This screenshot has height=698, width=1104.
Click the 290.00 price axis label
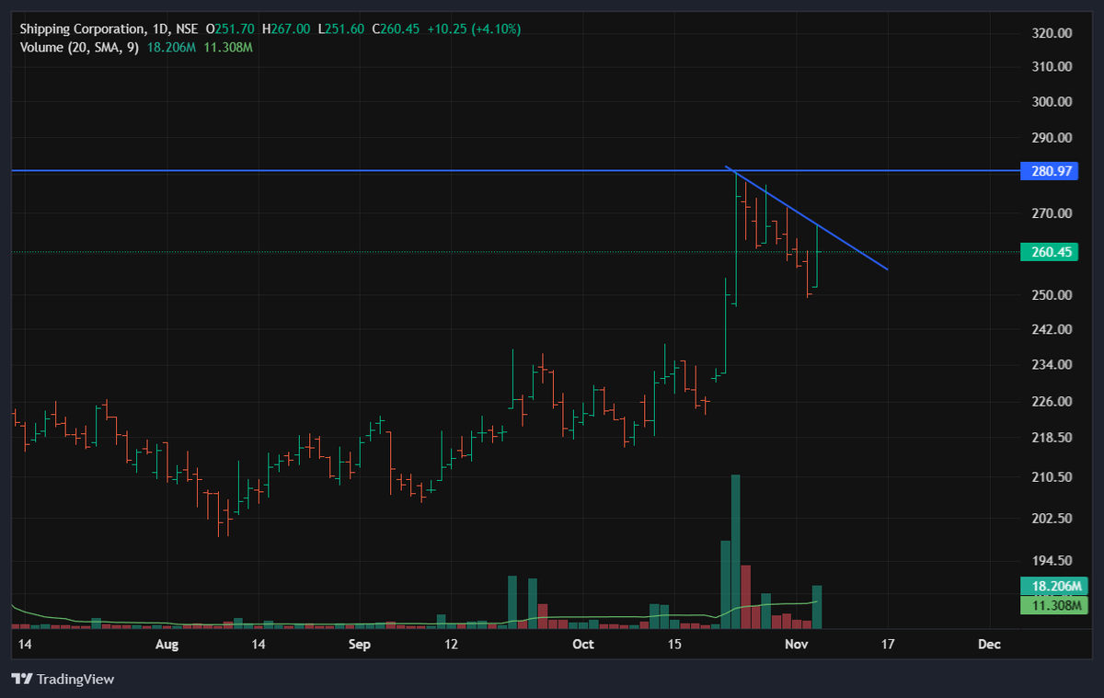tap(1052, 138)
